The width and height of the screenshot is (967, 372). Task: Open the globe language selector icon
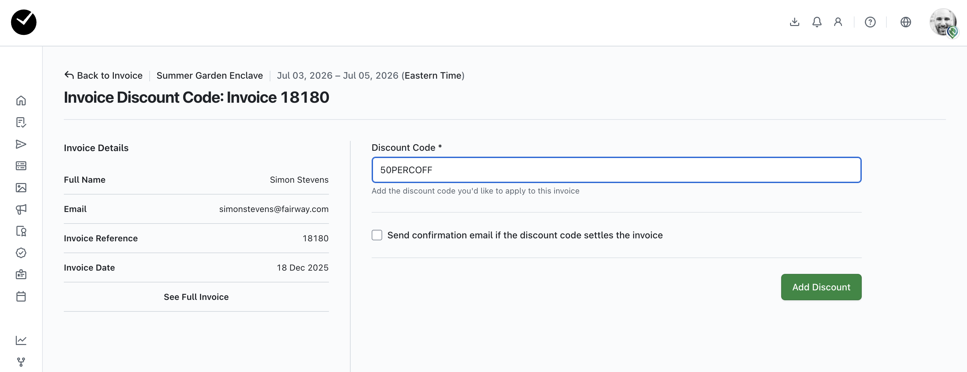pos(905,22)
